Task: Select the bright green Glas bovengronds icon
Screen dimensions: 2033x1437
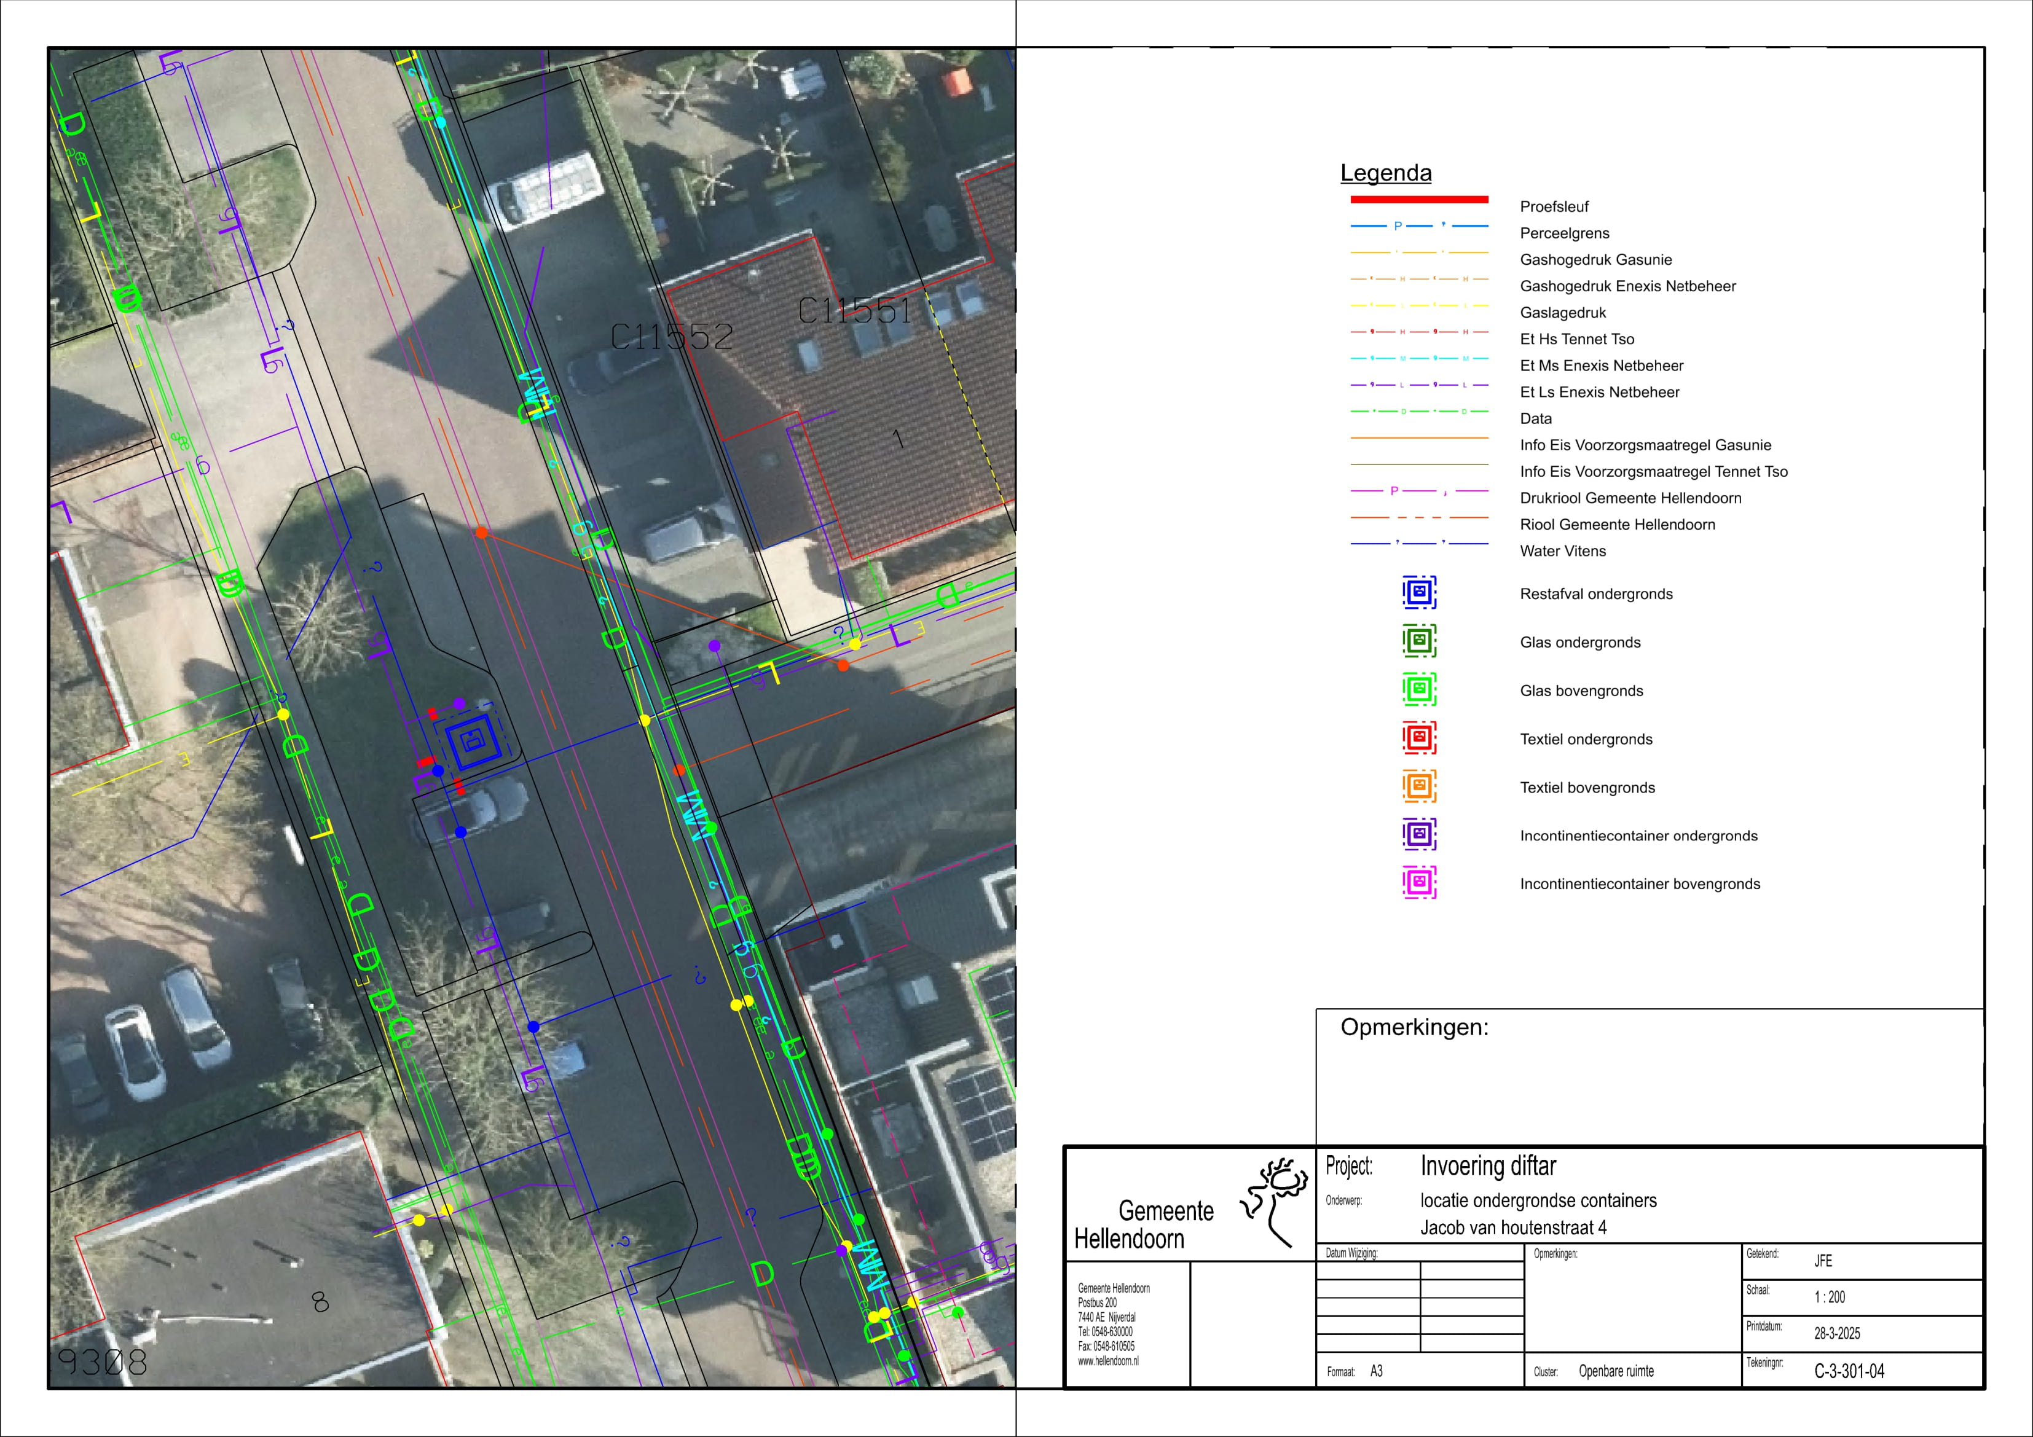Action: click(1418, 690)
